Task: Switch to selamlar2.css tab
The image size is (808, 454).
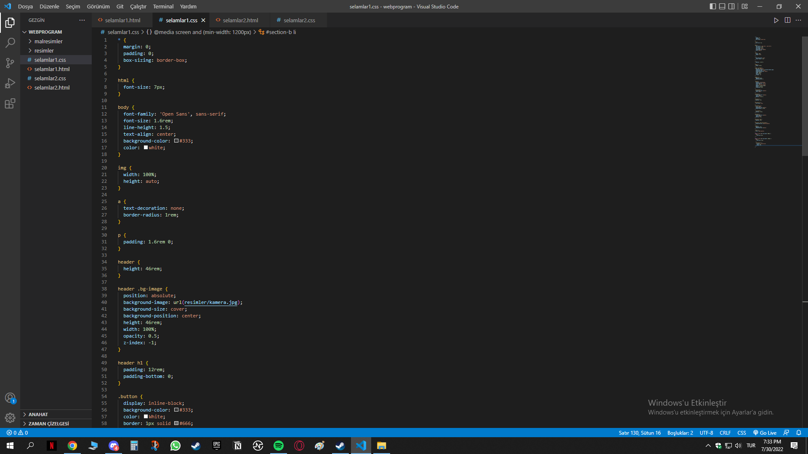Action: [x=299, y=20]
